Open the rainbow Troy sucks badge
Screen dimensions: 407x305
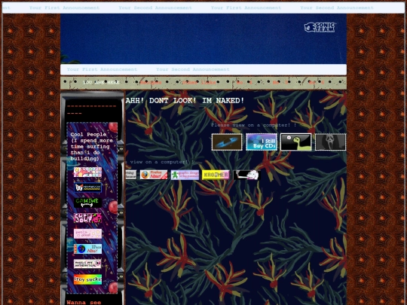point(87,279)
